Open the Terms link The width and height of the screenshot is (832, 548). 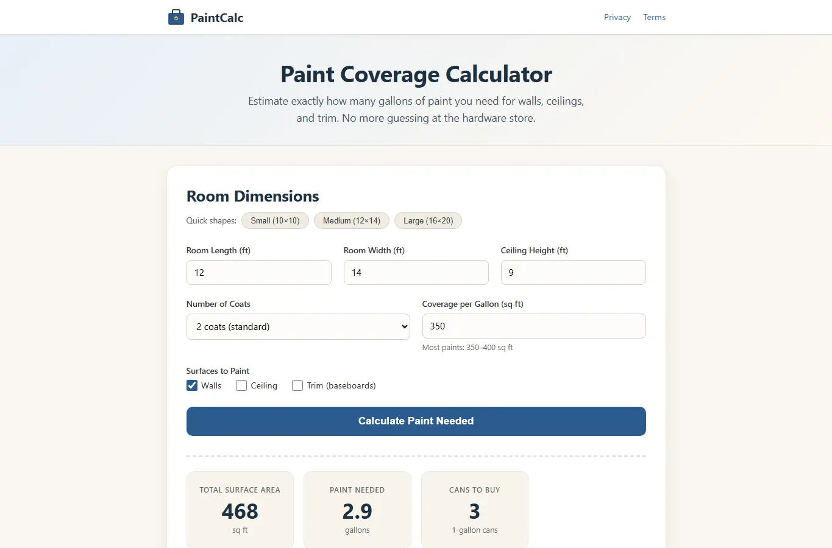tap(655, 17)
